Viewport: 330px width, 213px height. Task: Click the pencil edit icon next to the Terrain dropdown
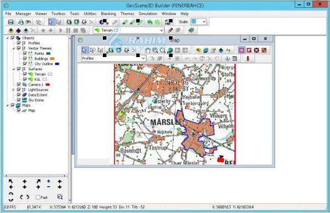click(170, 30)
